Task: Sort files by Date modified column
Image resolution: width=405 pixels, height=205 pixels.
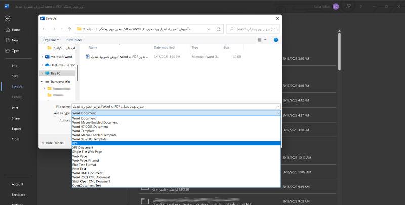Action: (164, 47)
